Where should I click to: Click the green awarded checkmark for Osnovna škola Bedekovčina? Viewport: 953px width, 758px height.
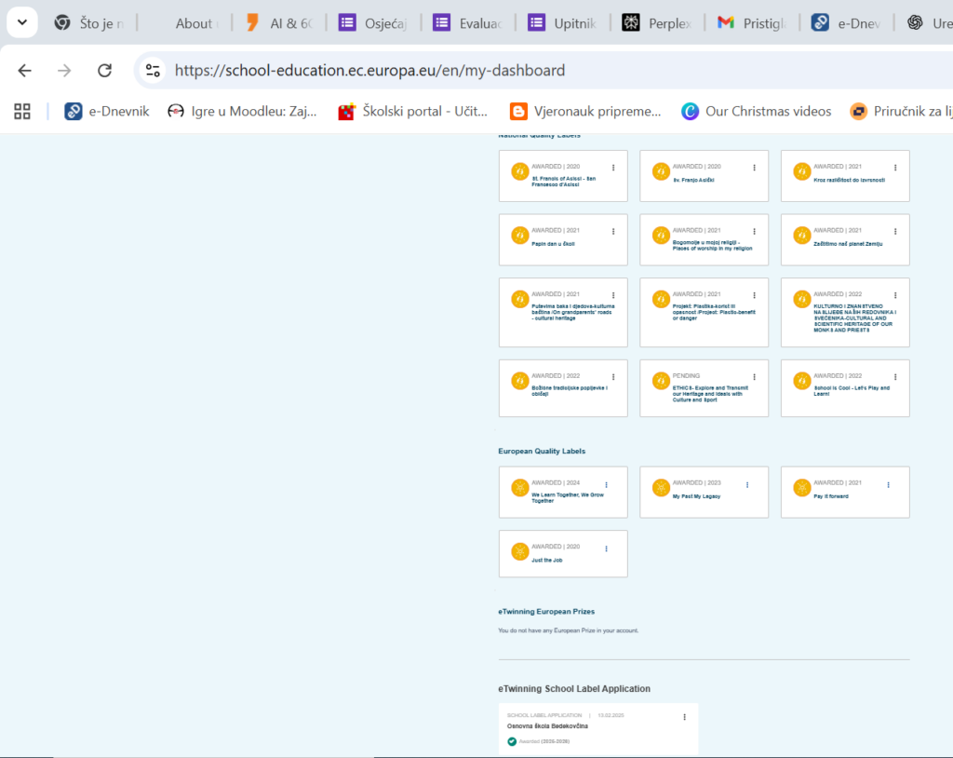click(x=512, y=741)
